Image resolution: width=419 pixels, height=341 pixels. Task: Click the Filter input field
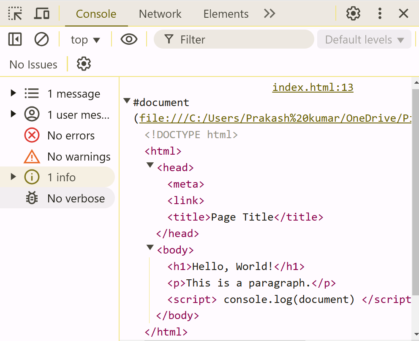point(241,40)
